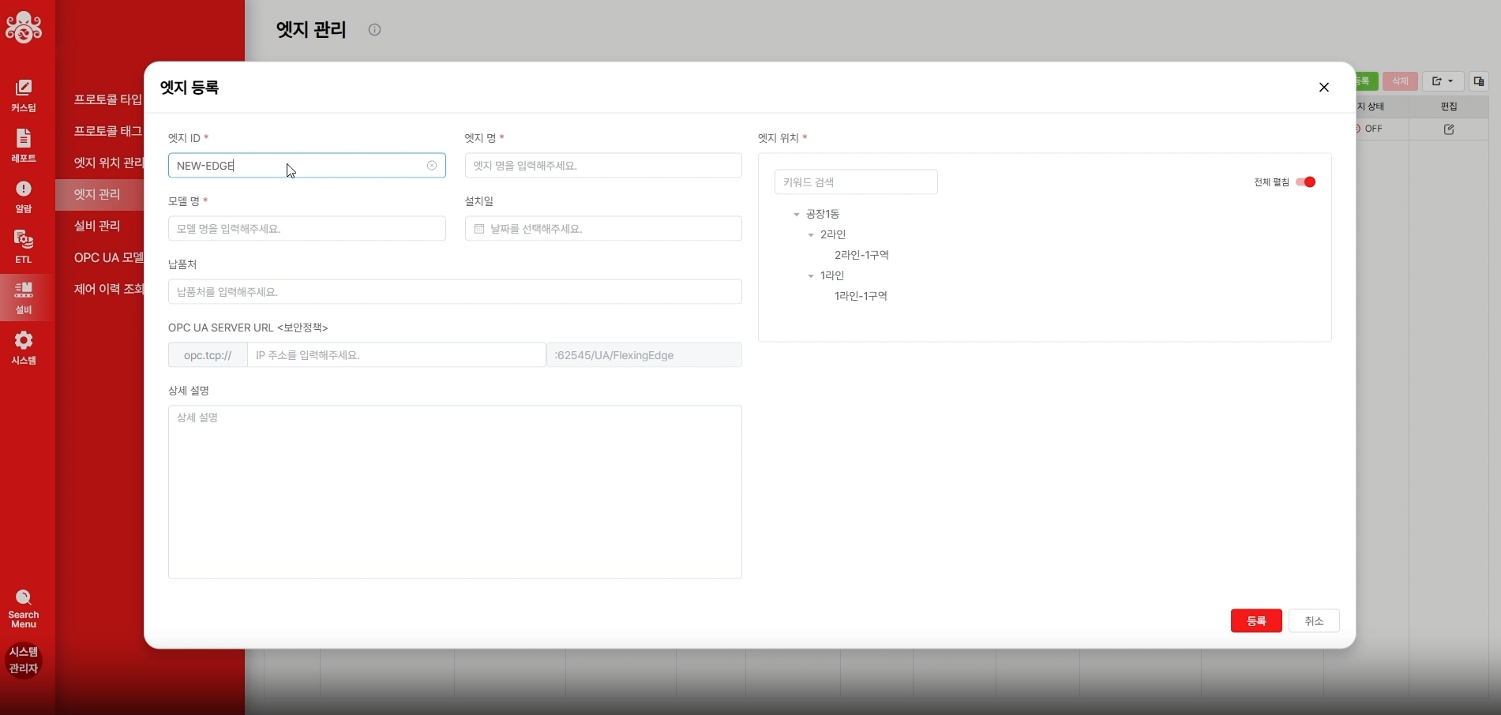
Task: Click the red 등록 button in dialog
Action: (x=1256, y=621)
